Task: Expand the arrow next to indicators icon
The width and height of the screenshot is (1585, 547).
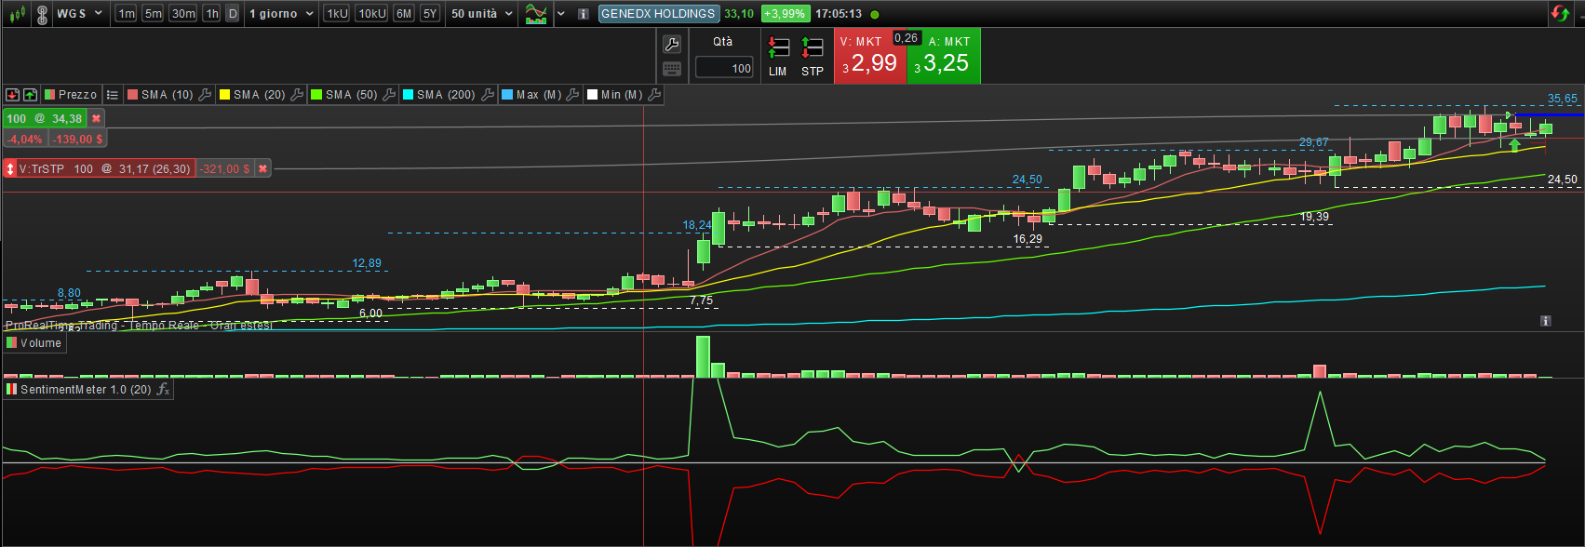Action: coord(561,14)
